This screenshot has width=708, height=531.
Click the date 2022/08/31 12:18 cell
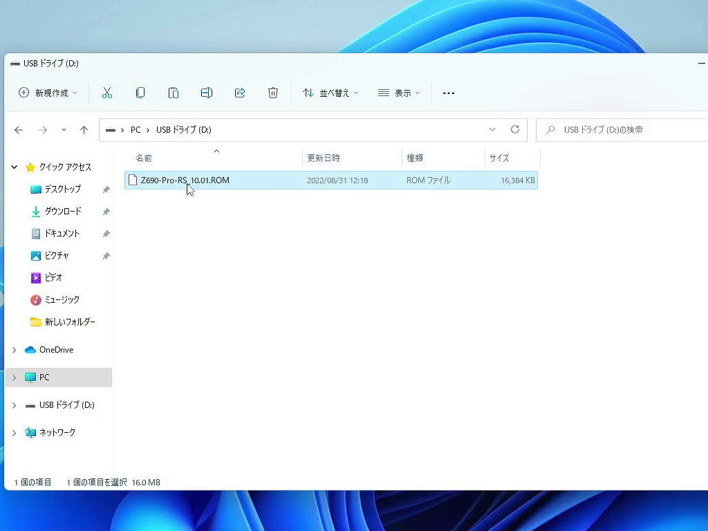tap(337, 180)
